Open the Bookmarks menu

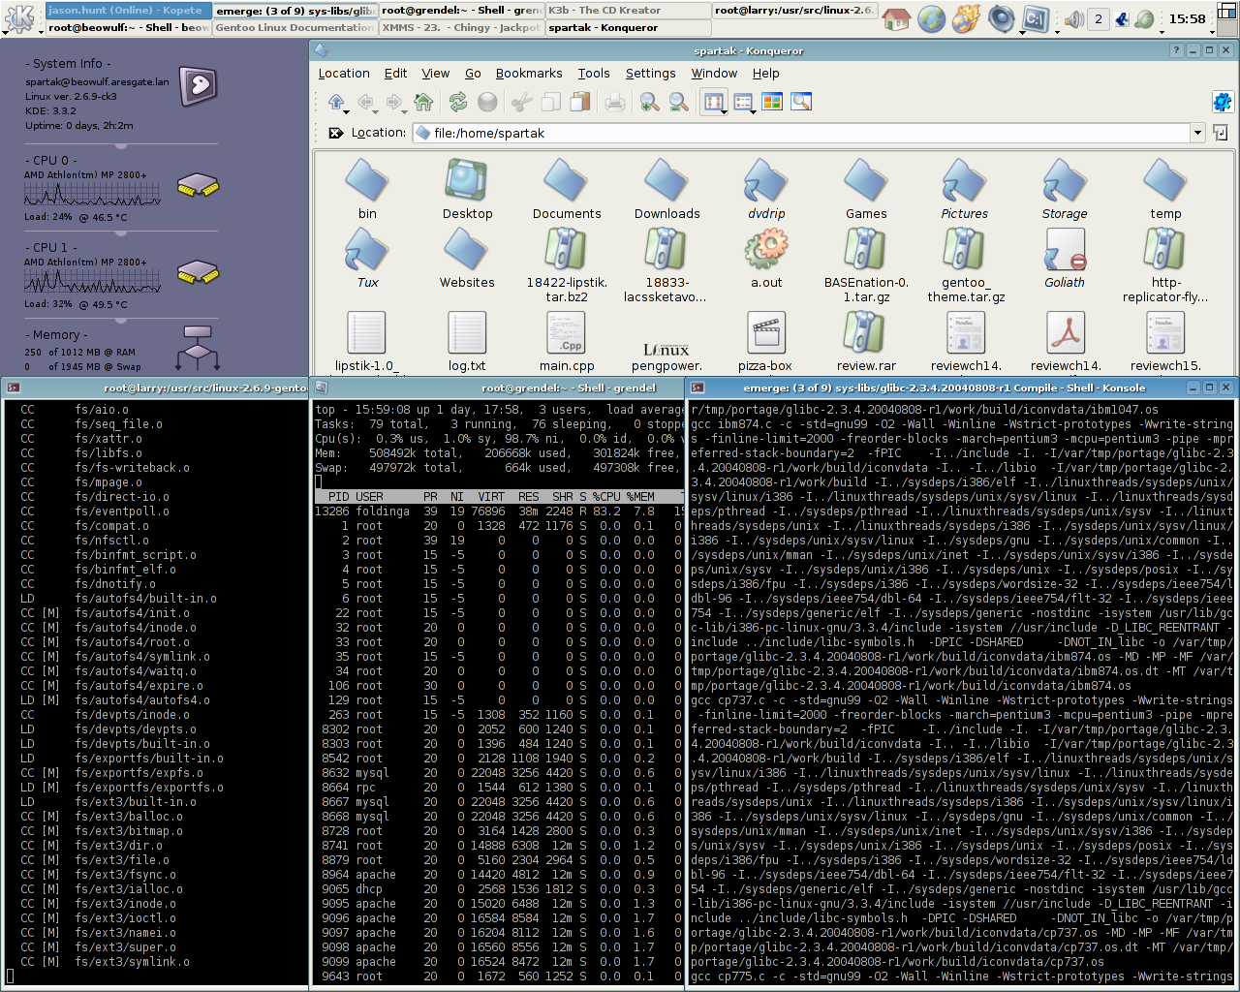point(528,74)
